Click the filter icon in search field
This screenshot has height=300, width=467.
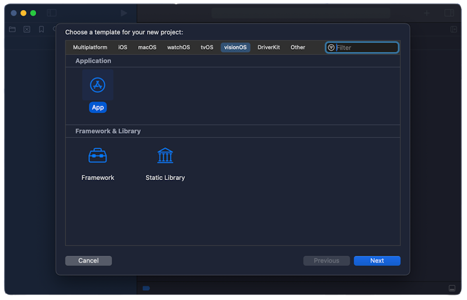coord(332,48)
